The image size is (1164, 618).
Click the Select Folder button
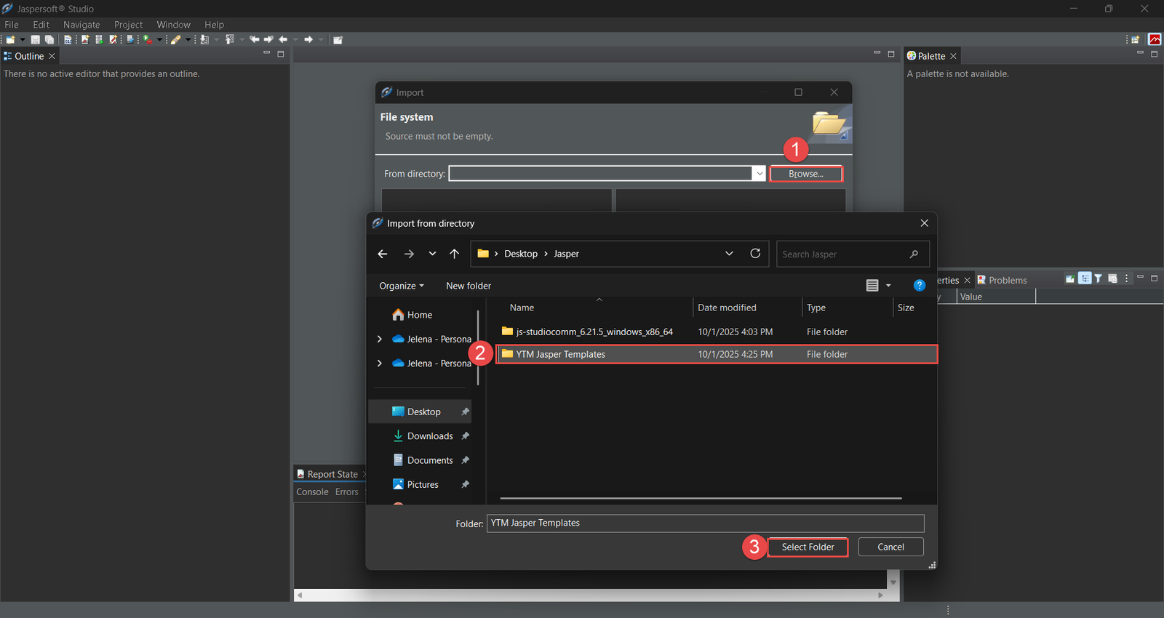(x=808, y=547)
